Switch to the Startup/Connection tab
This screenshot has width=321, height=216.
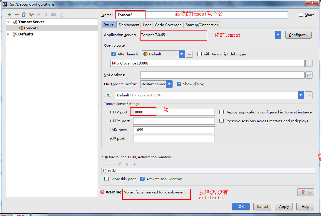coord(202,25)
